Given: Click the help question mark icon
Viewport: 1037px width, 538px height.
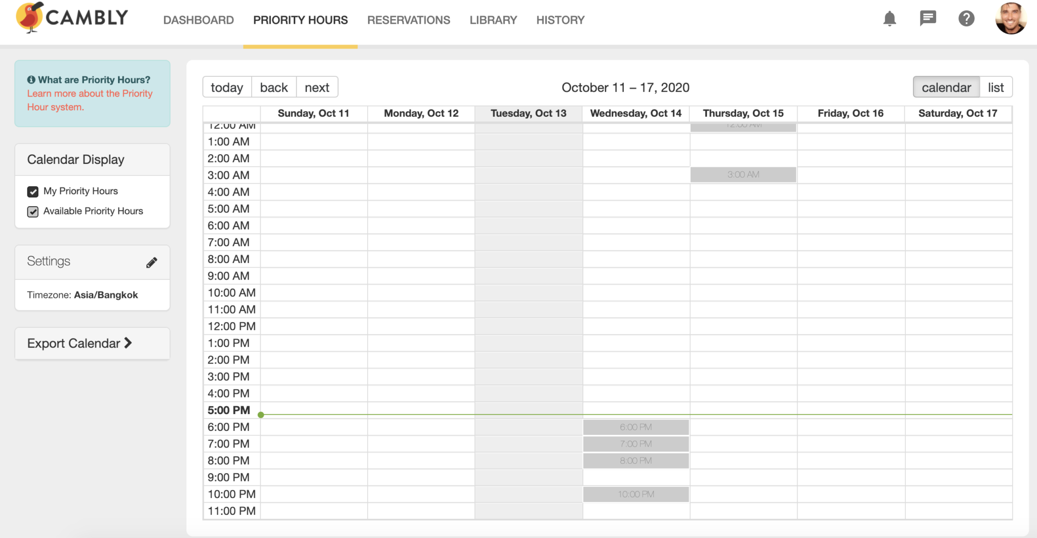Looking at the screenshot, I should [x=966, y=19].
